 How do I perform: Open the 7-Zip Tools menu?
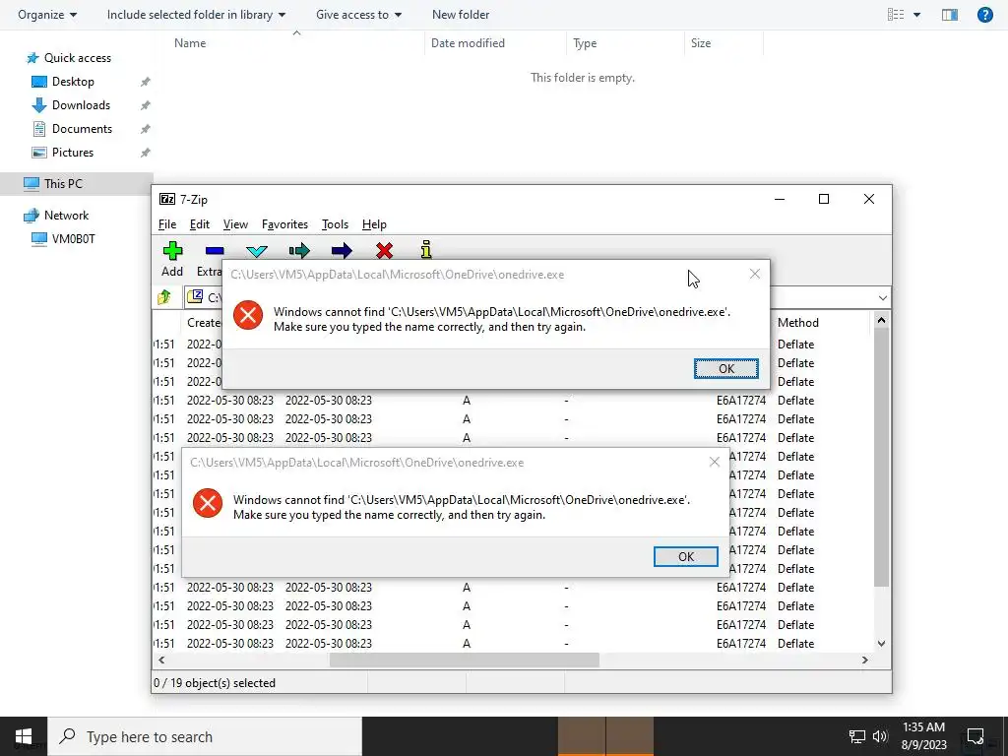pyautogui.click(x=335, y=224)
